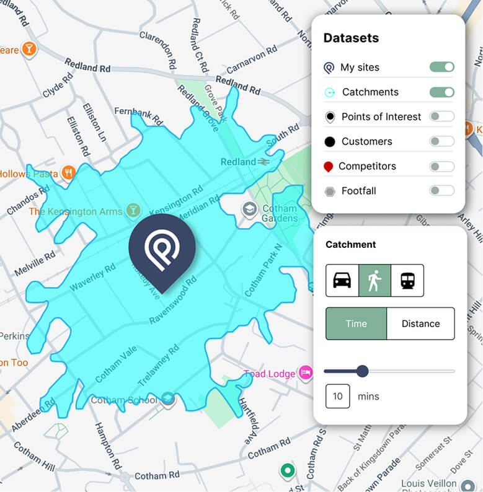Click the Carnarvon Rd street label
This screenshot has height=492, width=483.
(252, 59)
